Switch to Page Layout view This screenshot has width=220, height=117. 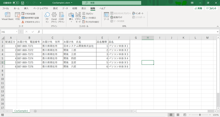point(178,115)
